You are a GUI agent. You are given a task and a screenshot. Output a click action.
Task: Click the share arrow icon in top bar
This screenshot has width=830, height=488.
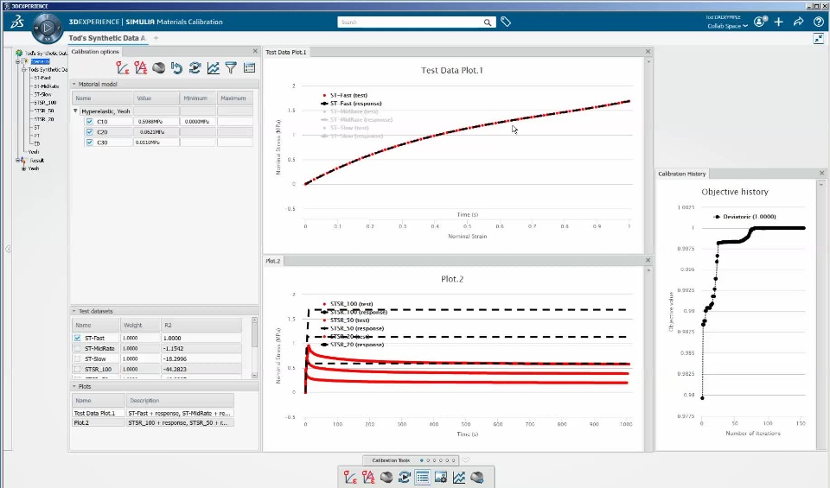tap(798, 22)
